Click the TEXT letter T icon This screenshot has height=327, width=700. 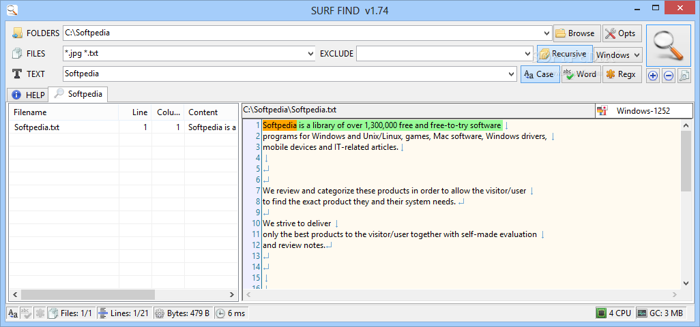(x=17, y=74)
